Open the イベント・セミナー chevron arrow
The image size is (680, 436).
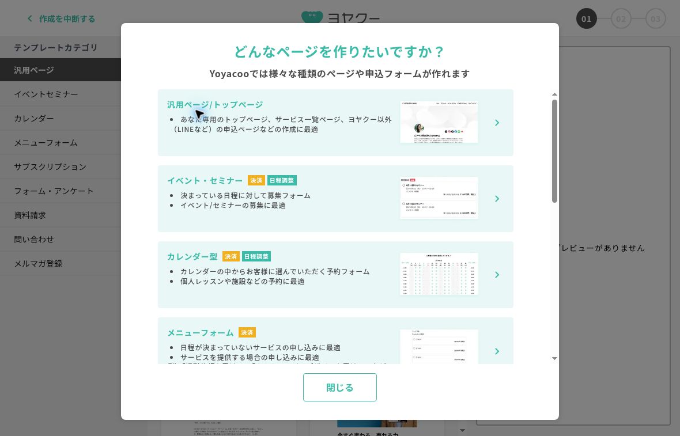click(x=497, y=199)
